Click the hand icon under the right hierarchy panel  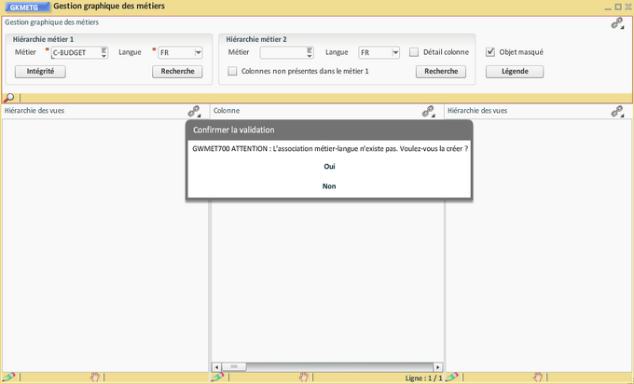point(538,377)
